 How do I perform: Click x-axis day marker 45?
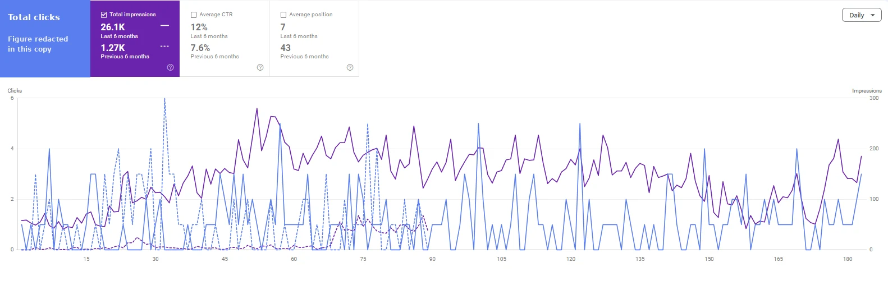(x=225, y=259)
